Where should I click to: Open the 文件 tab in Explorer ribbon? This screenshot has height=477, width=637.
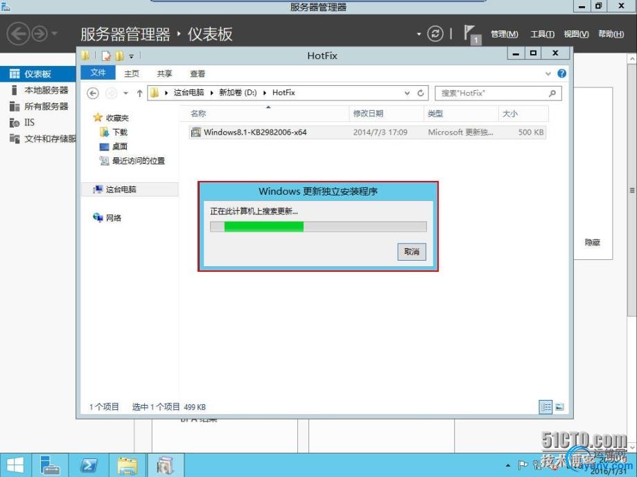tap(98, 73)
